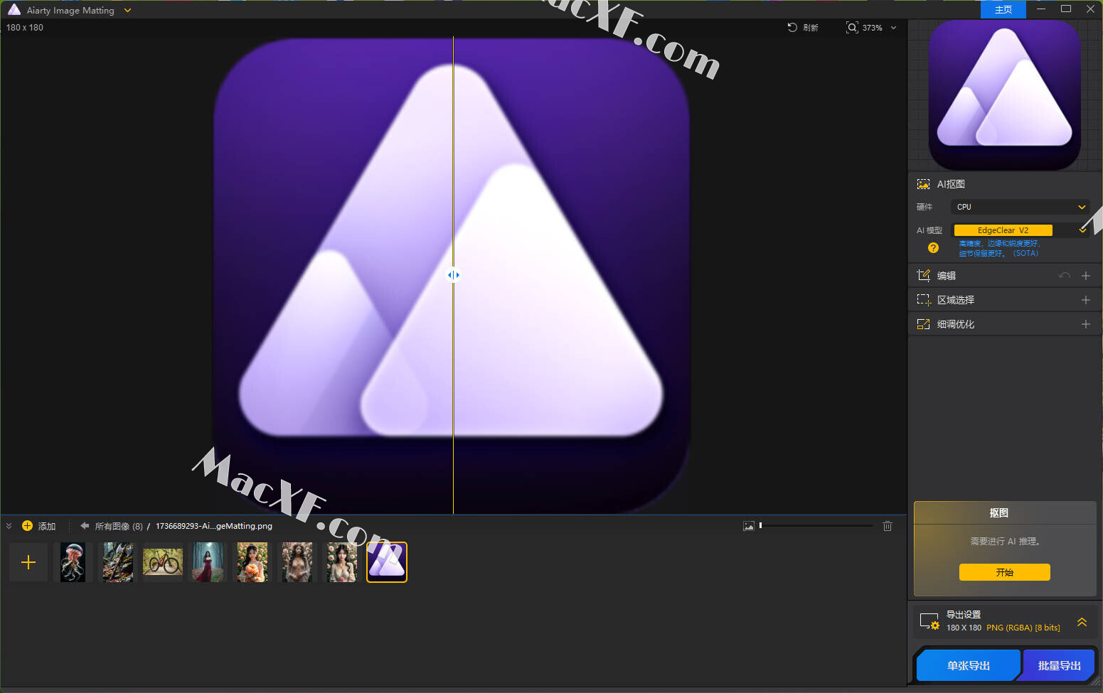The image size is (1103, 693).
Task: Click the back arrow beside 所有图像
Action: click(85, 526)
